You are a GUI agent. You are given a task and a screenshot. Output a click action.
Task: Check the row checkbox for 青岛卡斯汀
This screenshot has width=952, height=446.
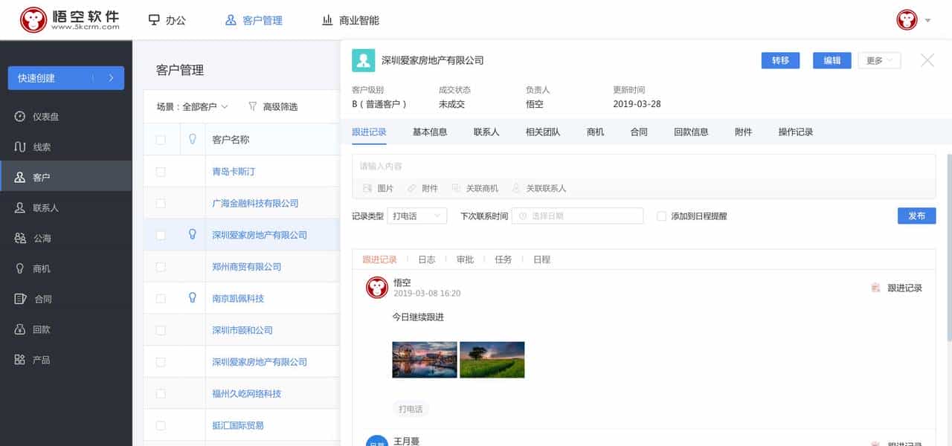coord(161,170)
